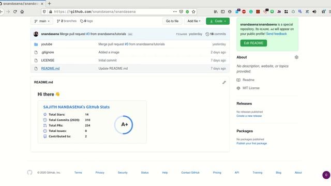Screen dimensions: 331x186
Task: Click the padlock site security icon
Action: (51, 11)
